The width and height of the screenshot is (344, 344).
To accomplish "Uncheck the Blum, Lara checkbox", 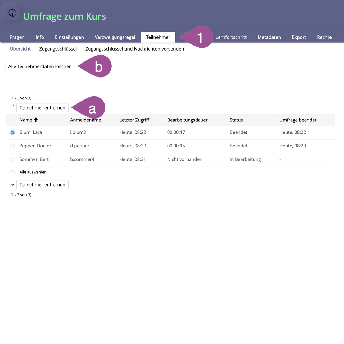I will 12,133.
